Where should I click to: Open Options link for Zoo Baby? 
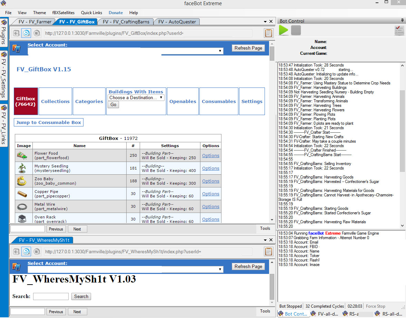210,181
